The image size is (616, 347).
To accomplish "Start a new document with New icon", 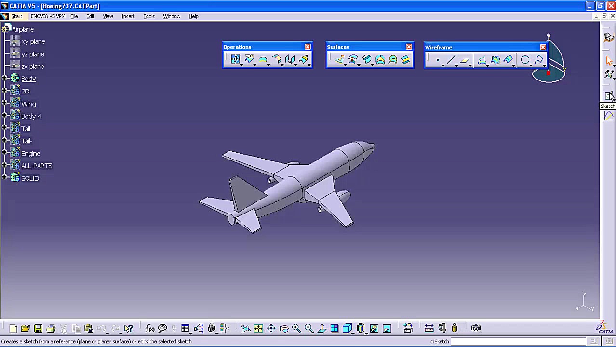I will (13, 328).
